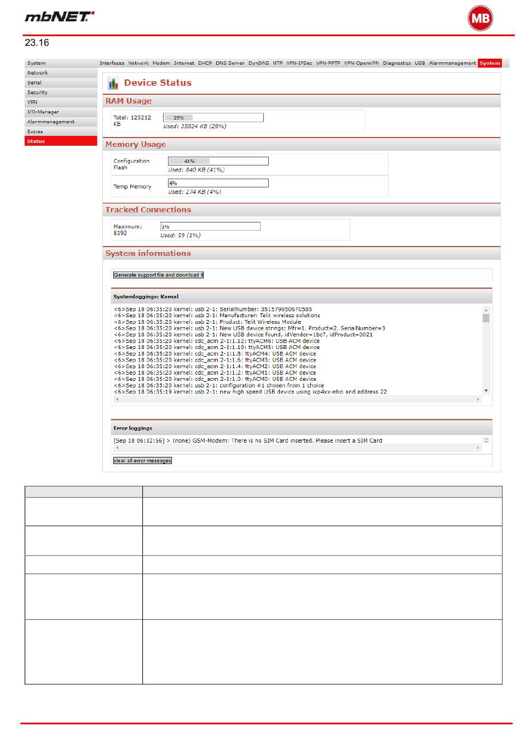The width and height of the screenshot is (520, 755).
Task: Click the error log vertical scroll stepper
Action: pyautogui.click(x=486, y=440)
